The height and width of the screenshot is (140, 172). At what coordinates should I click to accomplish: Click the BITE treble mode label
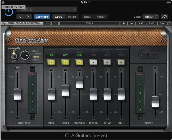(65, 55)
